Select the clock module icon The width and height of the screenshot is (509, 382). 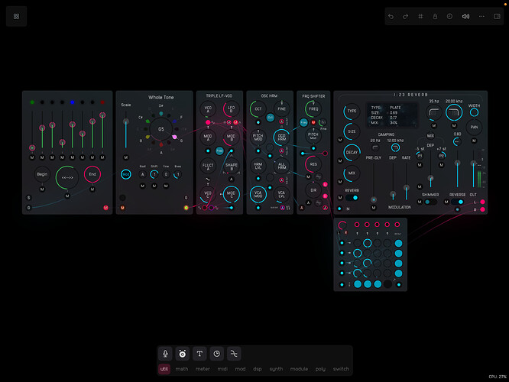point(217,354)
